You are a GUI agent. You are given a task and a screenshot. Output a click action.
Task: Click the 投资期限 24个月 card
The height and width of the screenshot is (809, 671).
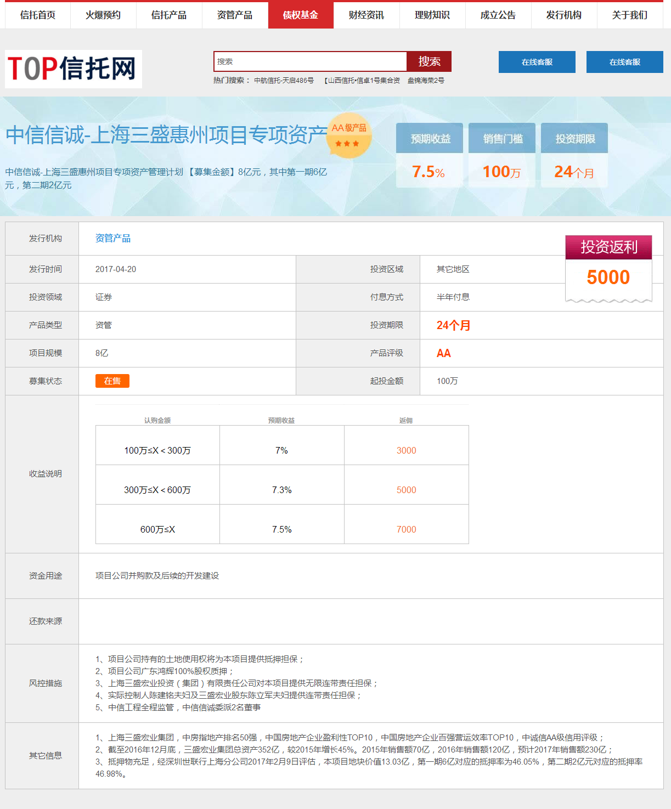coord(574,155)
